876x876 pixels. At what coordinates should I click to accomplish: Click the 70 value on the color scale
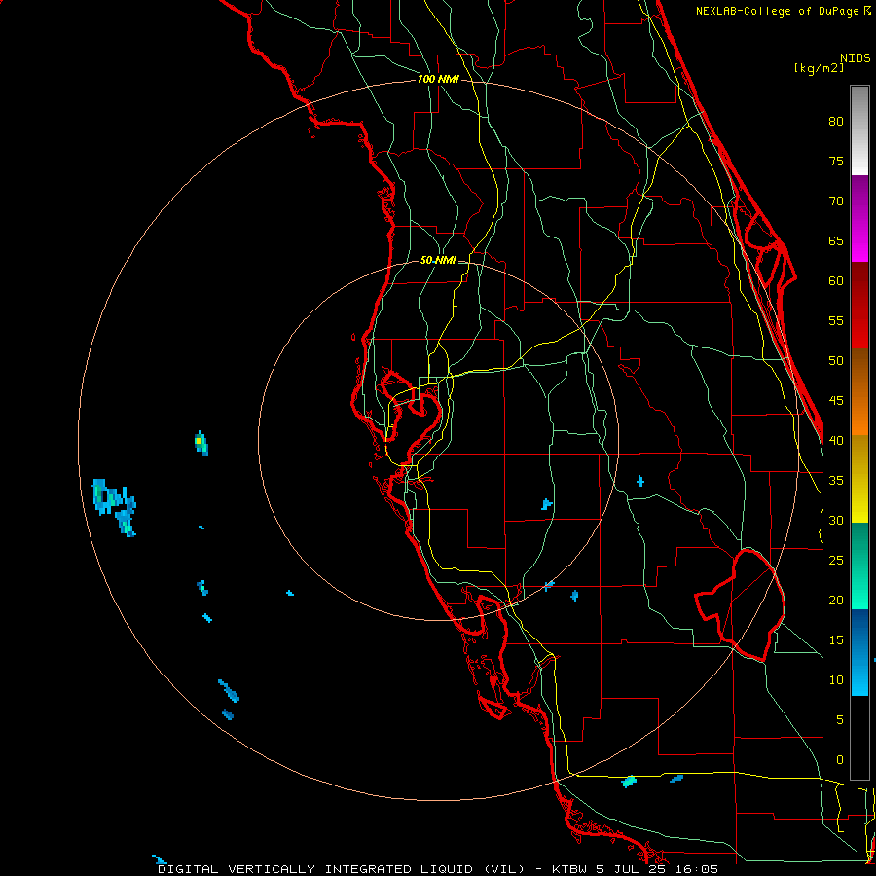pos(836,201)
